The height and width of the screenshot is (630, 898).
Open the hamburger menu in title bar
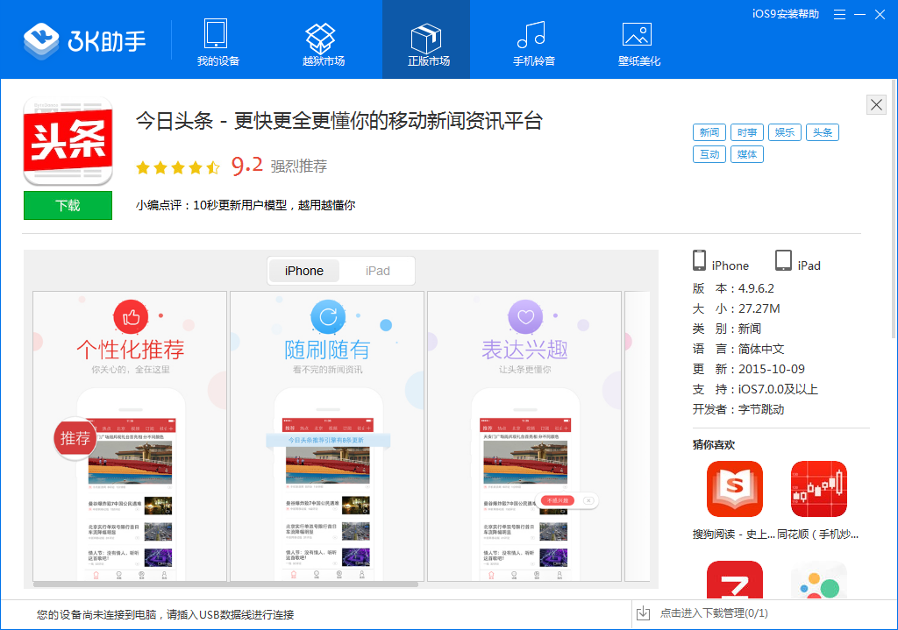pyautogui.click(x=839, y=14)
